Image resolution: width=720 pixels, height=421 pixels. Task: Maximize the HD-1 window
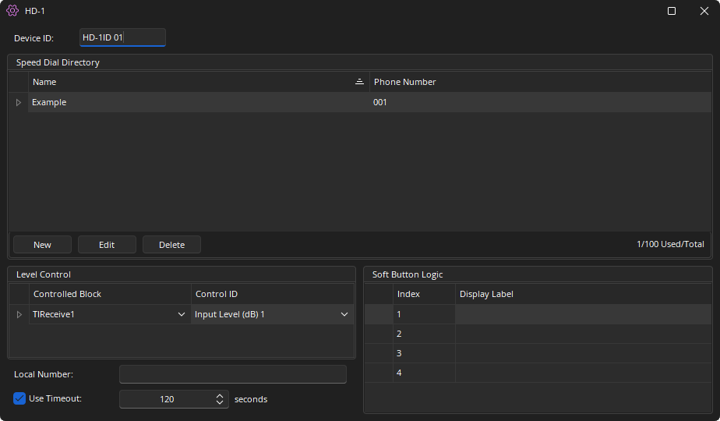pos(672,11)
